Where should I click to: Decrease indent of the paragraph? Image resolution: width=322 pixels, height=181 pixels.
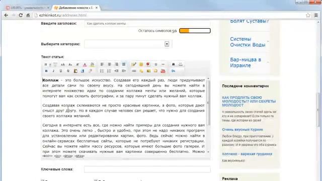(116, 71)
